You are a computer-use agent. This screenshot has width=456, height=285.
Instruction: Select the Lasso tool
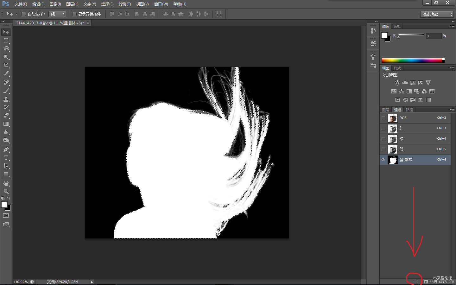point(6,49)
